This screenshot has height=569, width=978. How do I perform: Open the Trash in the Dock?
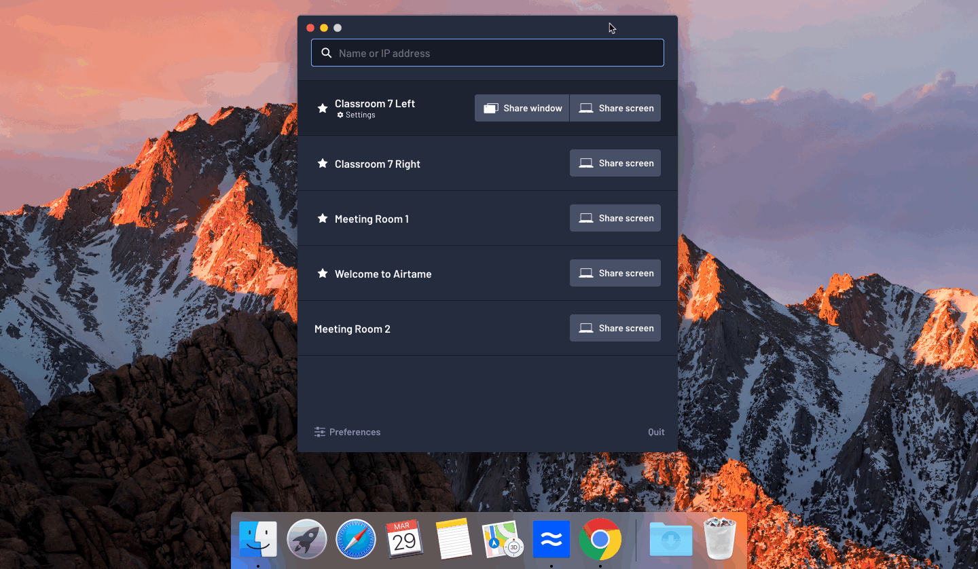point(720,539)
